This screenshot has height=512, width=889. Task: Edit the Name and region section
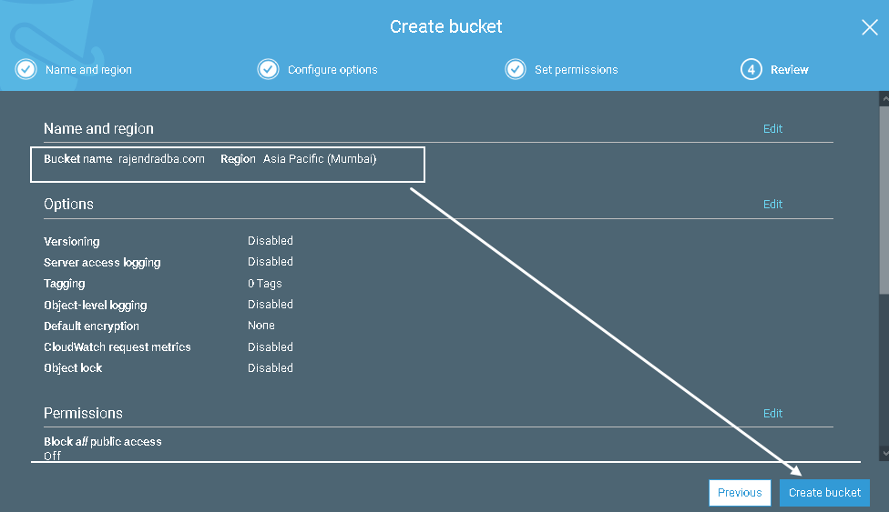(772, 129)
